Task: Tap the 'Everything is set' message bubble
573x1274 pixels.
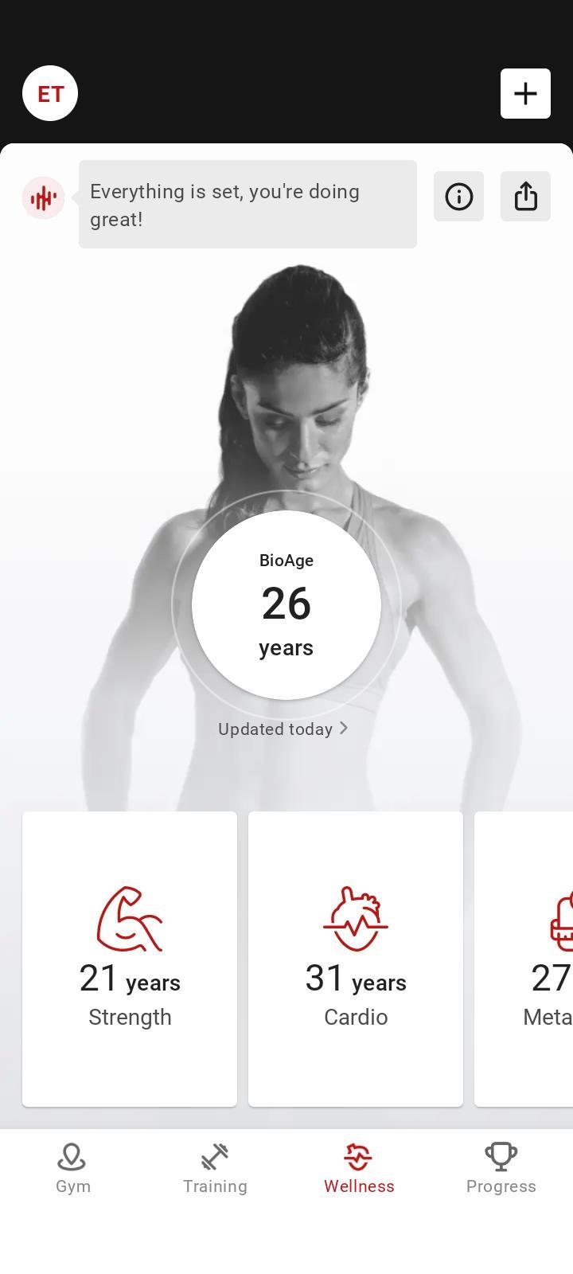Action: coord(248,204)
